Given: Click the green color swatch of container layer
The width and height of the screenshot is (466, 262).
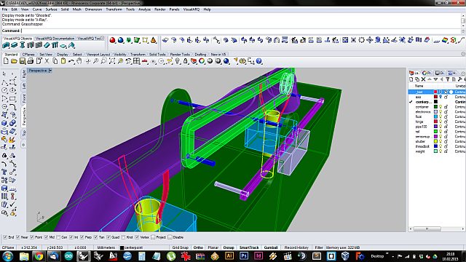Looking at the screenshot, I should click(435, 107).
